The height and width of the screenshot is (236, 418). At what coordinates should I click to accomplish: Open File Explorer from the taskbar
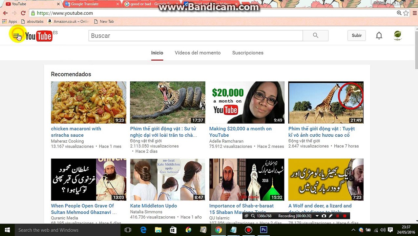click(x=158, y=230)
